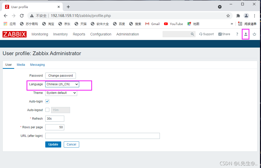Open the Inventory menu
The width and height of the screenshot is (261, 168).
(60, 34)
